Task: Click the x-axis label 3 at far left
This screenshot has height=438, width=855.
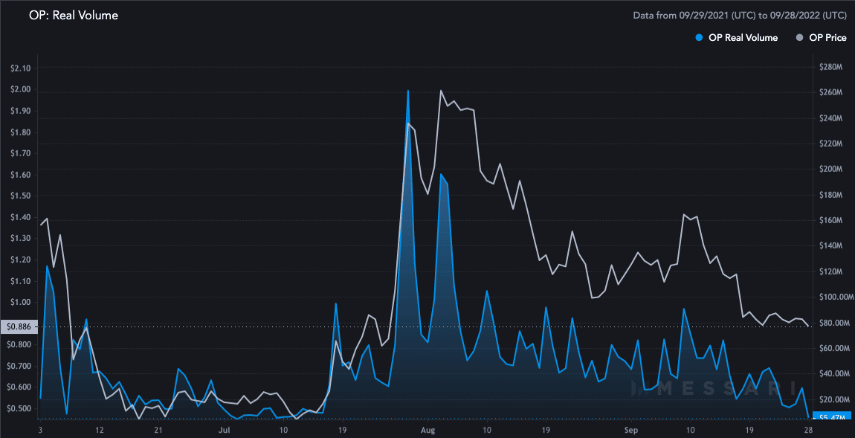Action: (40, 430)
